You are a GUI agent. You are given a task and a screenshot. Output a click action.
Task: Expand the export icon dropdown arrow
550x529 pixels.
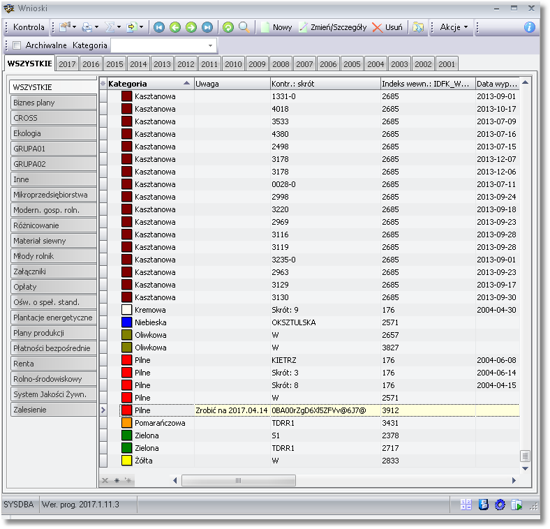pyautogui.click(x=142, y=27)
